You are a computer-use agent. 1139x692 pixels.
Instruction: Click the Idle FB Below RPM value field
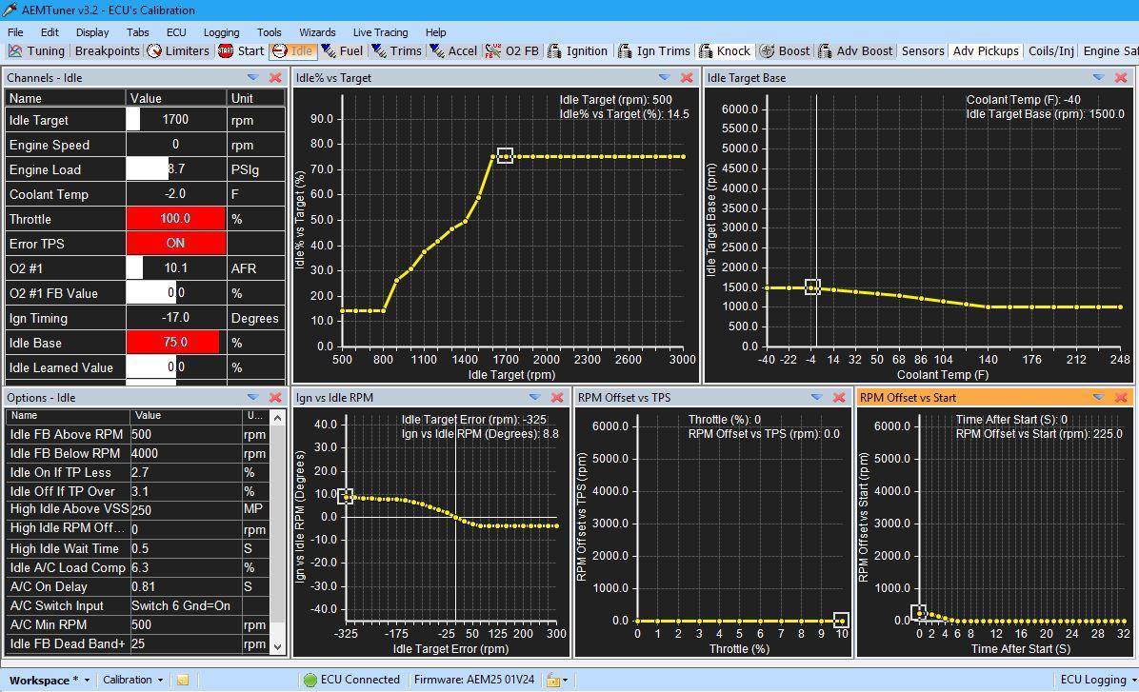pos(185,453)
